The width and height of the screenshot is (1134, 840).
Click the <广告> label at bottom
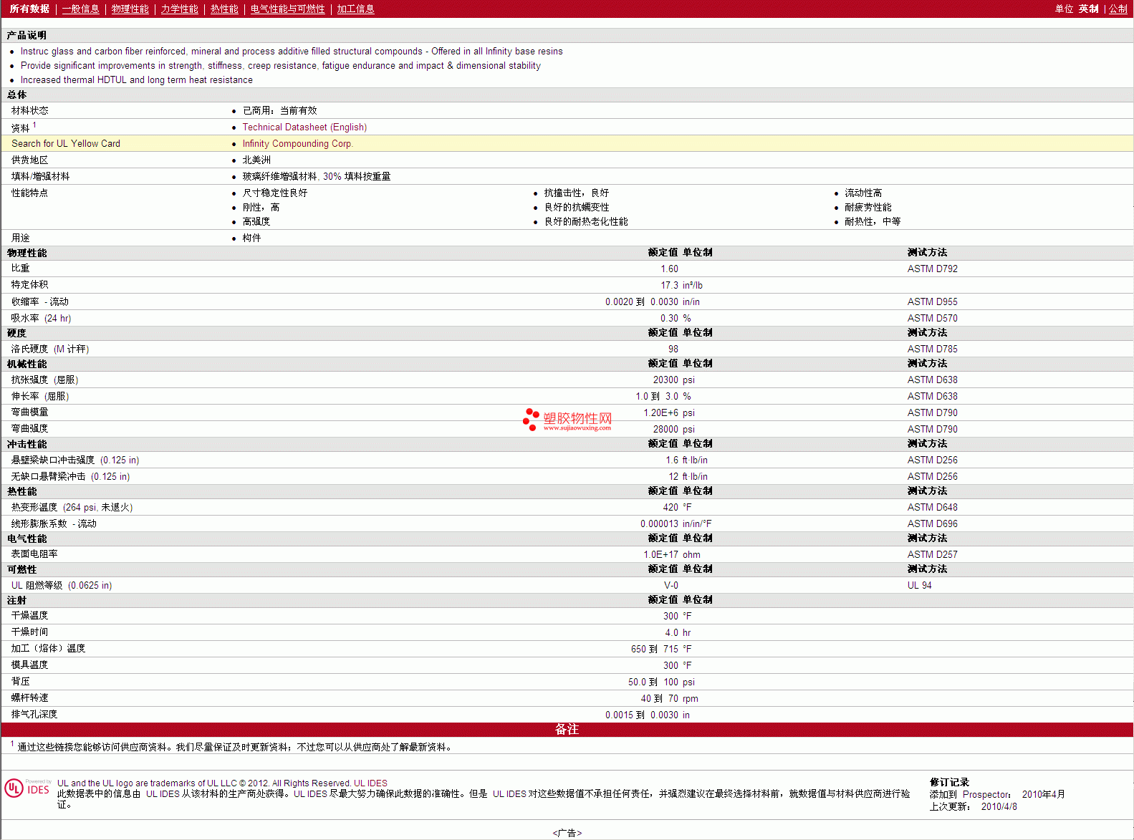567,833
